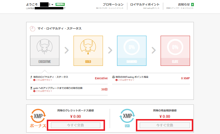Click chevron between Gold and Diamond

click(x=110, y=50)
